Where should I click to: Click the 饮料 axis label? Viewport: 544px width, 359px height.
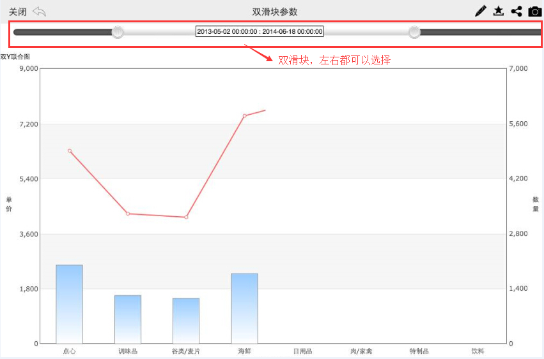tap(478, 351)
